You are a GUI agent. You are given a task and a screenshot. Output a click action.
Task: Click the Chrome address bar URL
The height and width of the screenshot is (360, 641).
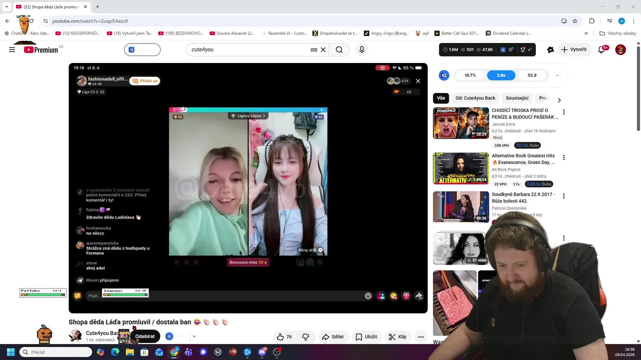pos(90,21)
